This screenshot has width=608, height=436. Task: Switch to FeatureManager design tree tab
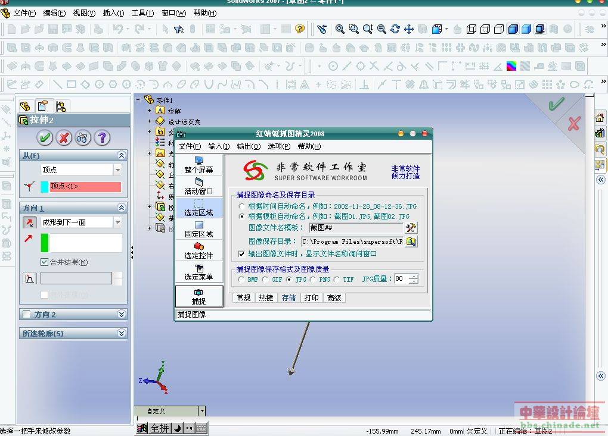25,106
